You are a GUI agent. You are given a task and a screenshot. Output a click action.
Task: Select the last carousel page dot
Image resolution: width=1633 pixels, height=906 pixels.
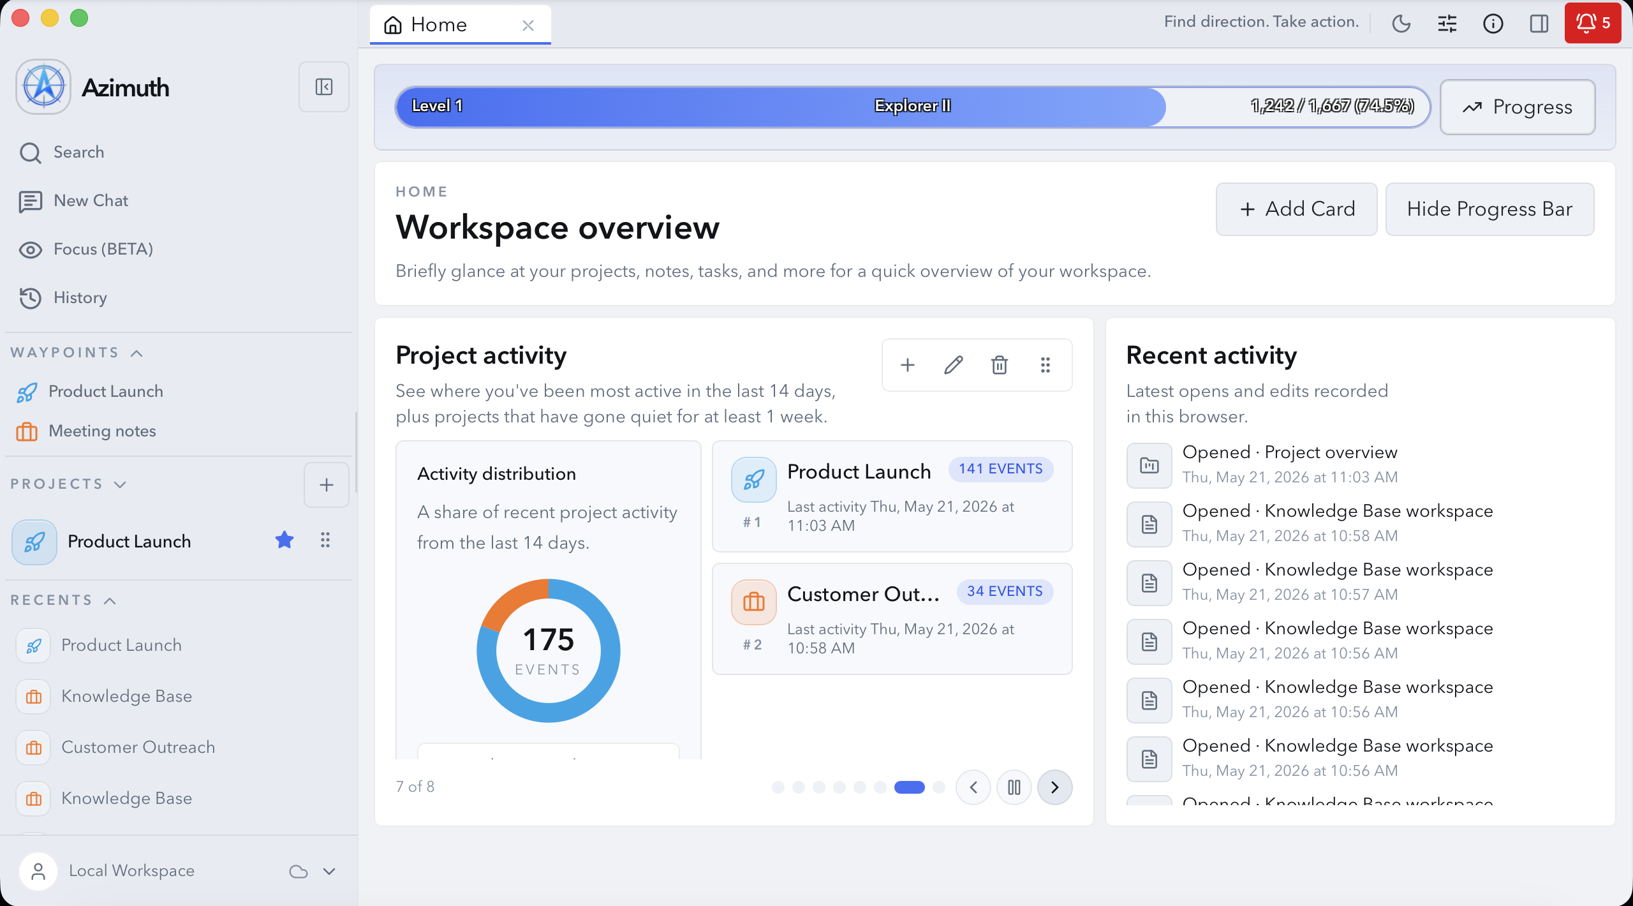939,787
